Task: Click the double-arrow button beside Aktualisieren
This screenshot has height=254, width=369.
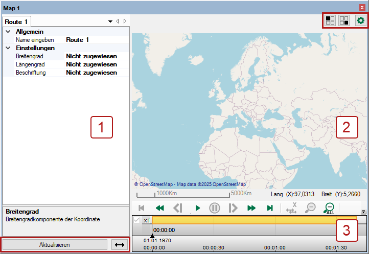Action: [x=120, y=245]
